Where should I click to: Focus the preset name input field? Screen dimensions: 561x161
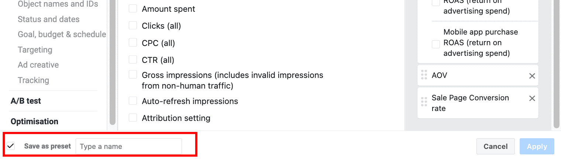128,146
